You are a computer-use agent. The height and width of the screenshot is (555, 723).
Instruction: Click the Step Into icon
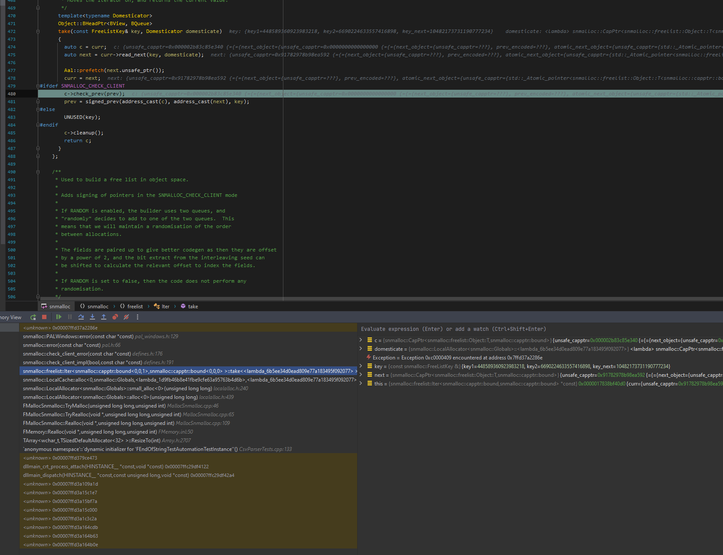pyautogui.click(x=92, y=317)
